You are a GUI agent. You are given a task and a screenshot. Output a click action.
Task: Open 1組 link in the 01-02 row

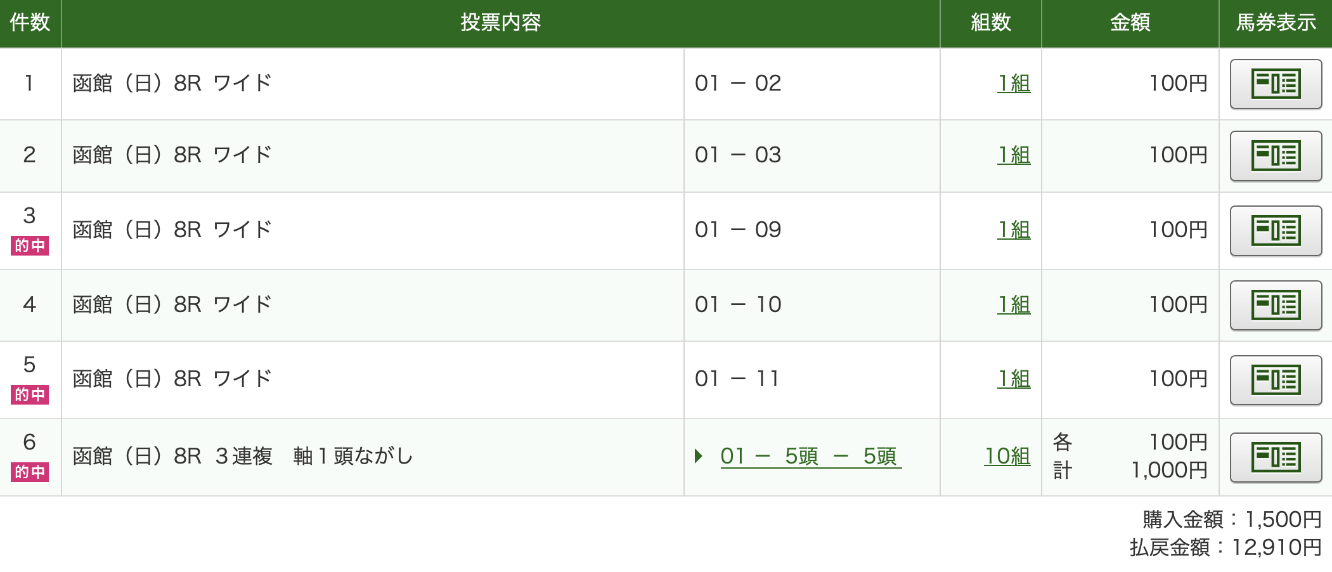pos(1014,83)
